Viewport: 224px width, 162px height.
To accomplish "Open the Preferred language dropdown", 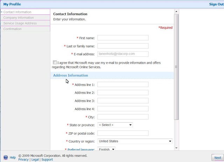I will (x=106, y=149).
